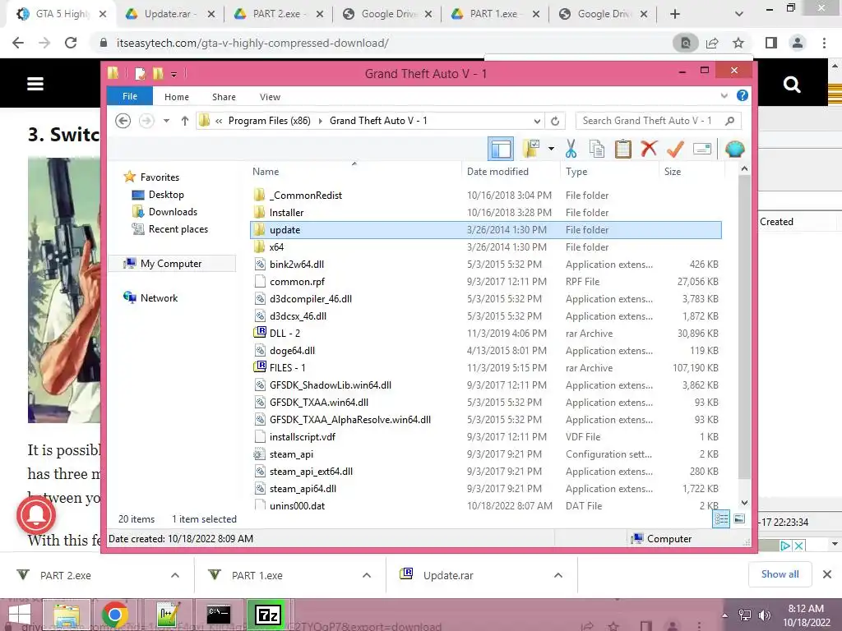The image size is (842, 631).
Task: Click the Explorer Help question mark icon
Action: click(743, 95)
